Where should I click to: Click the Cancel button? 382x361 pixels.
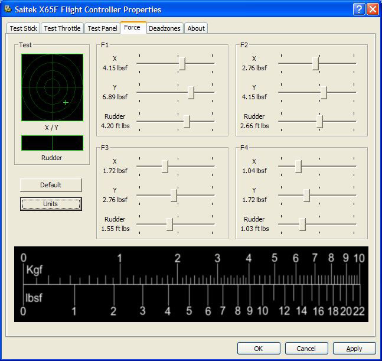pos(306,349)
